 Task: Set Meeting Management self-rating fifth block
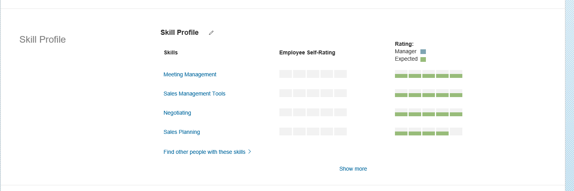pyautogui.click(x=340, y=74)
